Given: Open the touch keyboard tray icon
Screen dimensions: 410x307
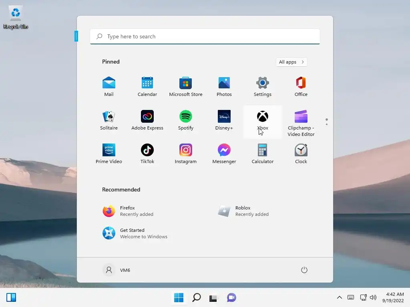Looking at the screenshot, I should point(351,297).
